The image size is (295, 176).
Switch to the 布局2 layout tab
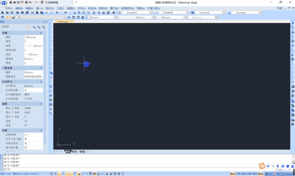coord(82,151)
